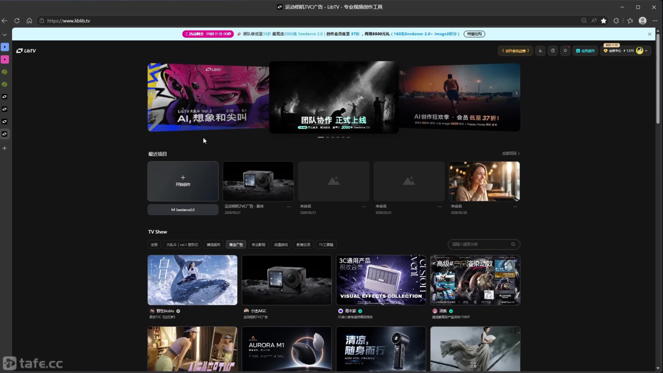
Task: Open 全部项目 to view all projects
Action: point(511,153)
